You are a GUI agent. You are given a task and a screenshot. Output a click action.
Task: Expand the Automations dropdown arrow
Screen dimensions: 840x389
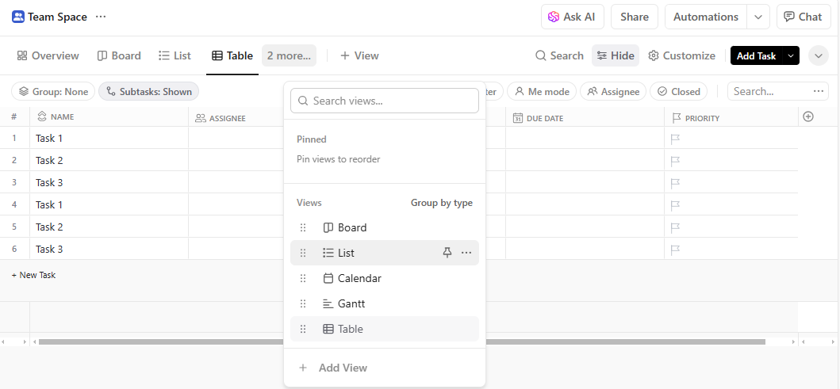point(758,17)
